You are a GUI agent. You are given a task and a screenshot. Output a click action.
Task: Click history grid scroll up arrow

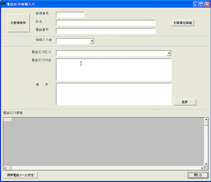pos(206,120)
